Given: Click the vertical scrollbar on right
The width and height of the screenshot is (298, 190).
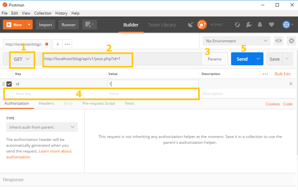Looking at the screenshot, I should pos(297,103).
